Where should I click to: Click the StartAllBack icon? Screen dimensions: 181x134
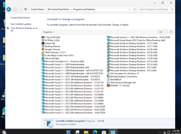click(108, 79)
